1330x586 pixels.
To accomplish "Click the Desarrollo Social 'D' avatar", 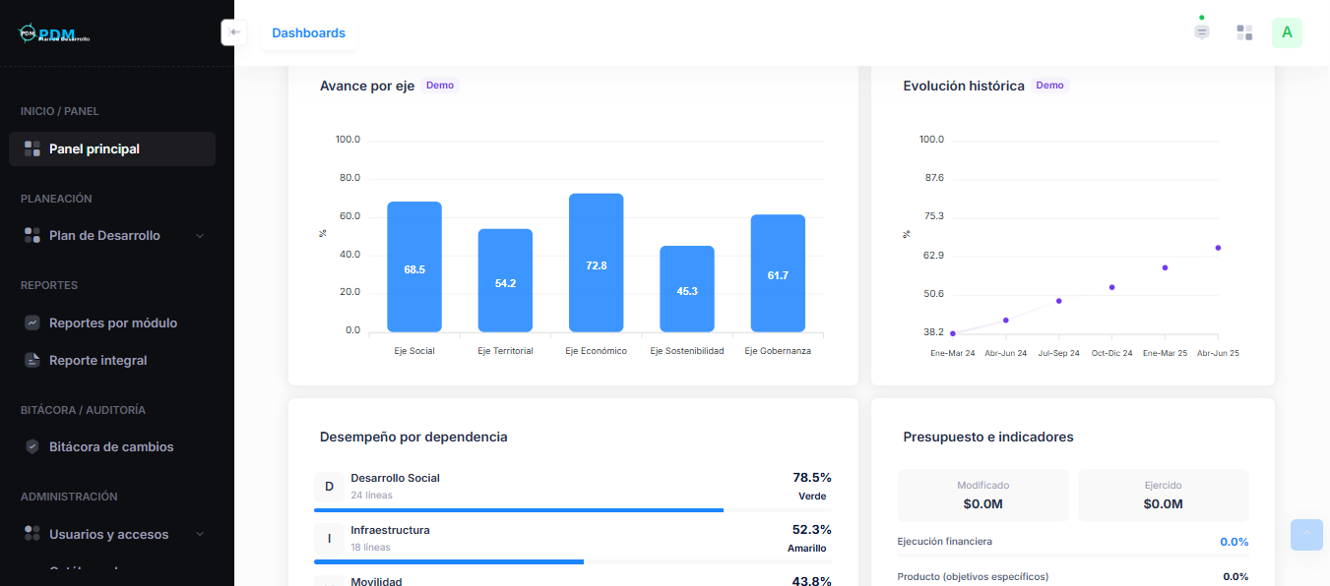I will pyautogui.click(x=329, y=487).
